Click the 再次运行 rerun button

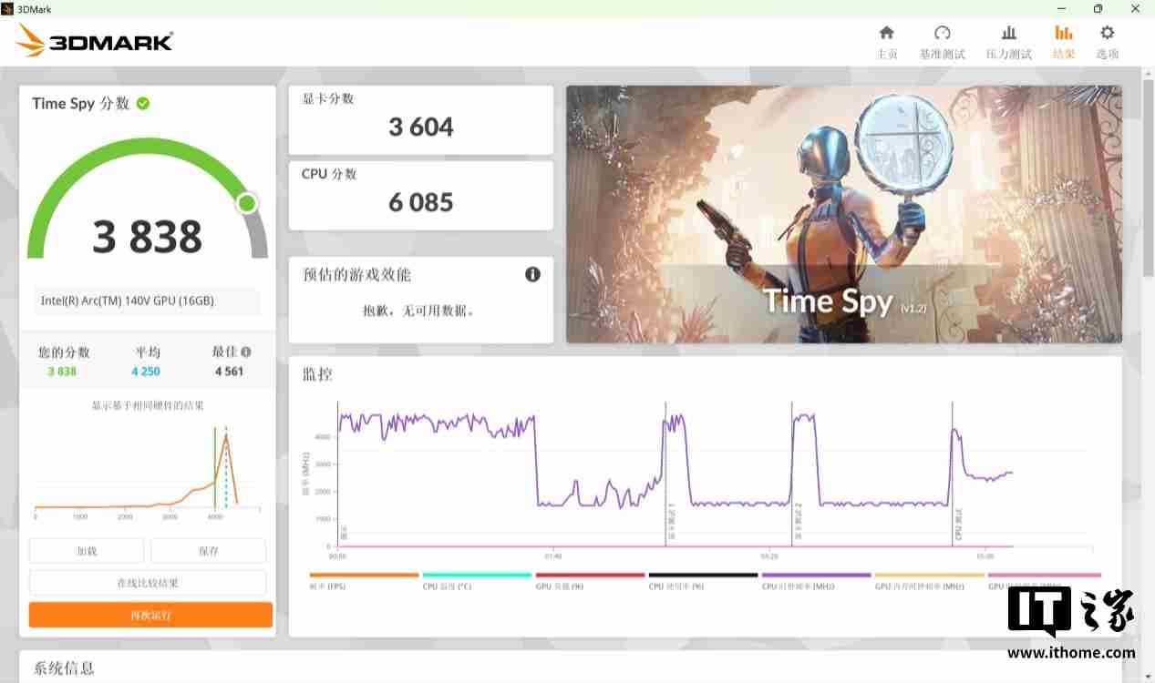pyautogui.click(x=150, y=615)
